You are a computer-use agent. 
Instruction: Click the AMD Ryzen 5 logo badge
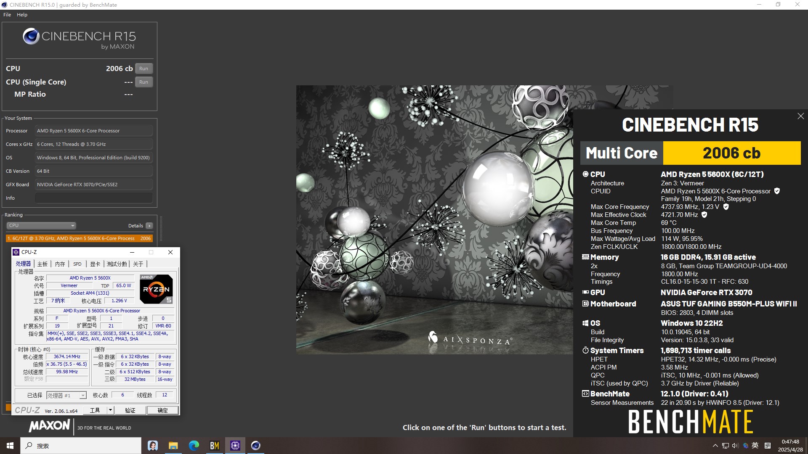156,289
